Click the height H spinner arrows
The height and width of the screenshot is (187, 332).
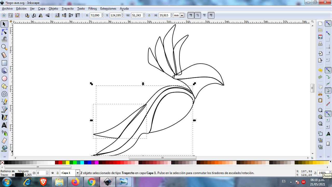tap(172, 15)
